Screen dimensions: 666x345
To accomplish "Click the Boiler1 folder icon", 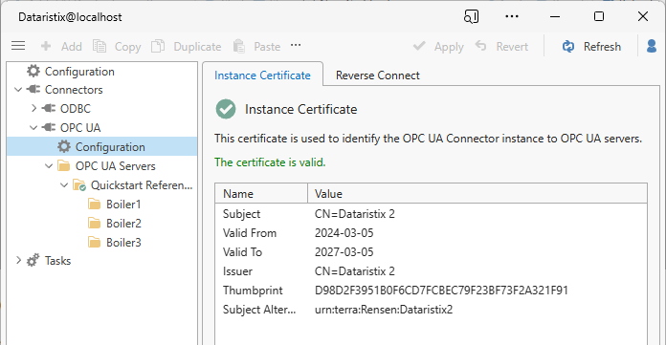I will (95, 205).
